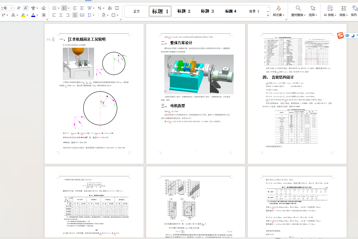Open the paragraph settings dialog launcher
The image size is (358, 239).
pos(120,19)
